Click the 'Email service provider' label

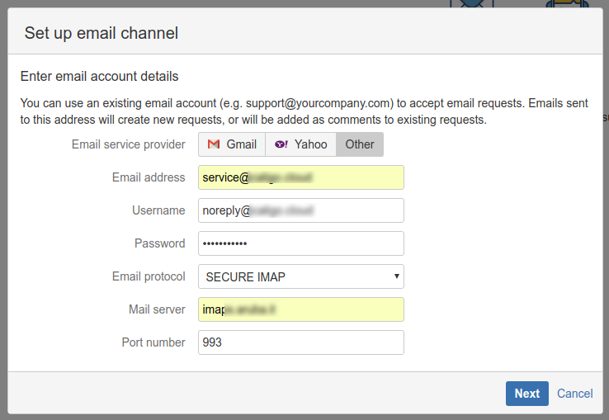click(128, 144)
